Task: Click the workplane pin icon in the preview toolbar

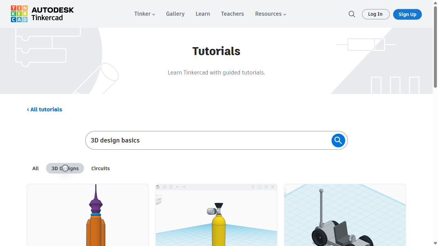Action: [x=253, y=187]
